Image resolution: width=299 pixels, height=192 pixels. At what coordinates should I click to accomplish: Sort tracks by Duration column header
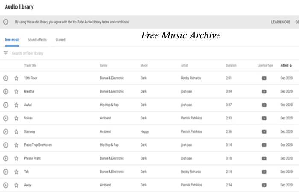[x=231, y=66]
